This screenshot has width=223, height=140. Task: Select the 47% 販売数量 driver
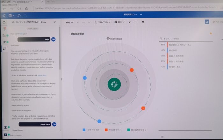[186, 50]
